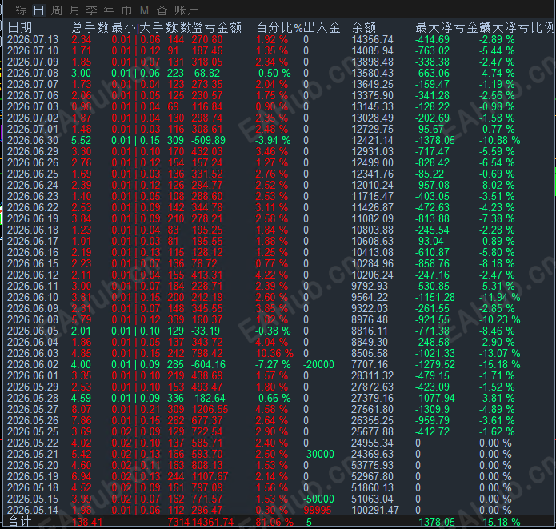Click total lots sum 138.41
The width and height of the screenshot is (556, 529).
coord(87,522)
